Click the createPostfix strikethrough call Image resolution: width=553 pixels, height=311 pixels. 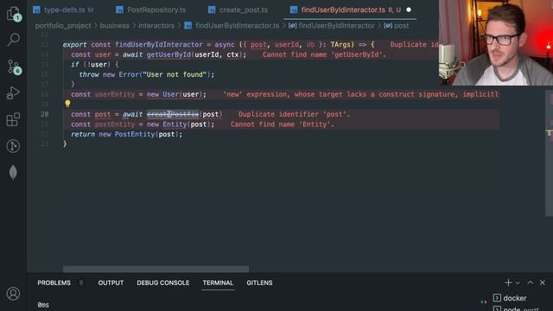[x=173, y=114]
